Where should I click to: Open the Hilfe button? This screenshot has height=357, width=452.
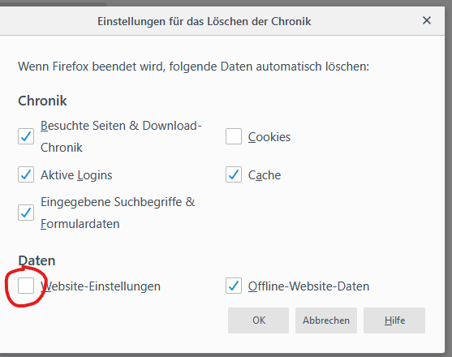(394, 320)
